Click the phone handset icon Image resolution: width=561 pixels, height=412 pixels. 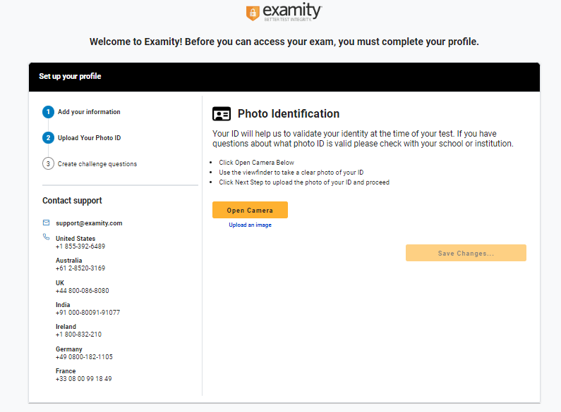click(x=47, y=237)
